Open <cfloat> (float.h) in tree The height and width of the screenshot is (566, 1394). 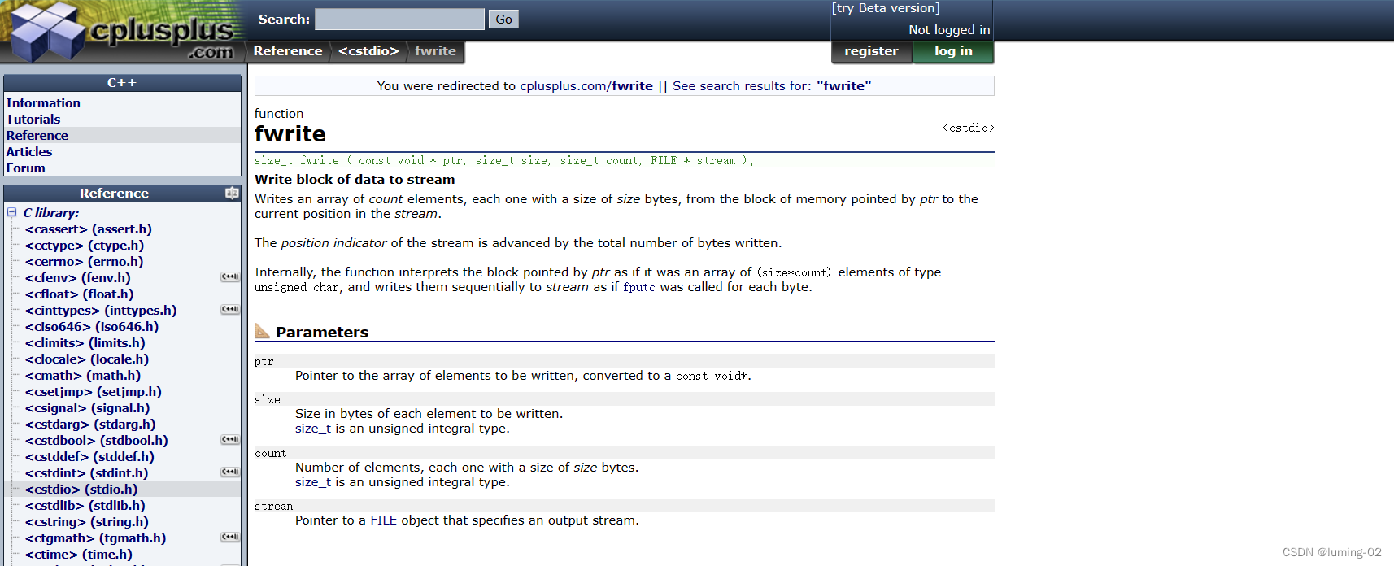coord(80,294)
